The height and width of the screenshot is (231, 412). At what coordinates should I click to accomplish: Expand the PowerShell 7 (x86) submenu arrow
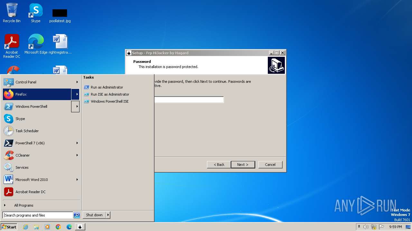click(77, 143)
